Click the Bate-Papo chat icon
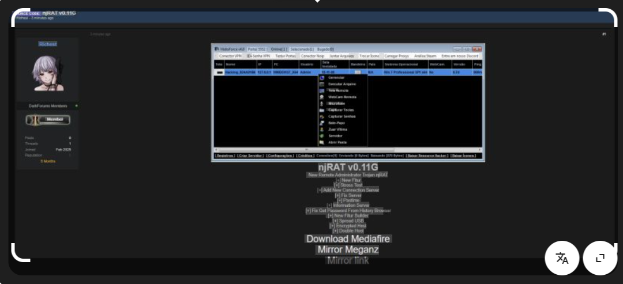This screenshot has height=284, width=623. point(322,123)
